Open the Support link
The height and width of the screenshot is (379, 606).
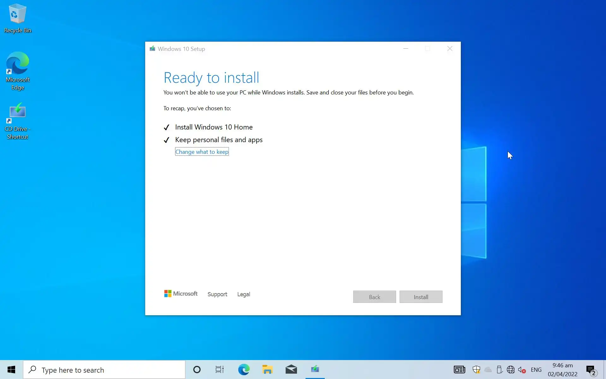217,294
